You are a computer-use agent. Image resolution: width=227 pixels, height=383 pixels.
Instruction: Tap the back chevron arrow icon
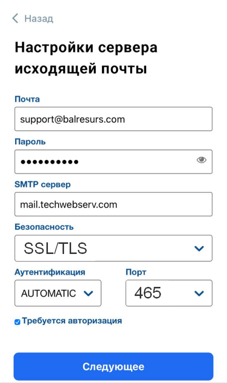click(x=15, y=19)
